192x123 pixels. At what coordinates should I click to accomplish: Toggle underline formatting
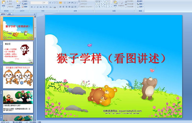click(38, 7)
